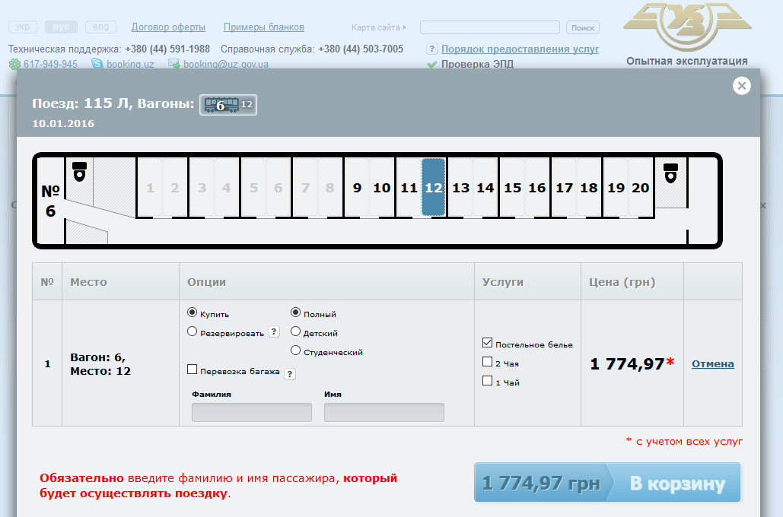Viewport: 783px width, 517px height.
Task: Click the email booking@uz.gov.ua icon
Action: point(174,65)
